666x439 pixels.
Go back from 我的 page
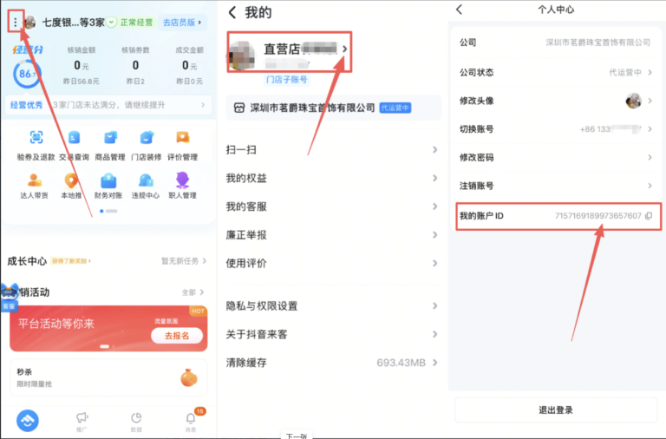coord(232,12)
